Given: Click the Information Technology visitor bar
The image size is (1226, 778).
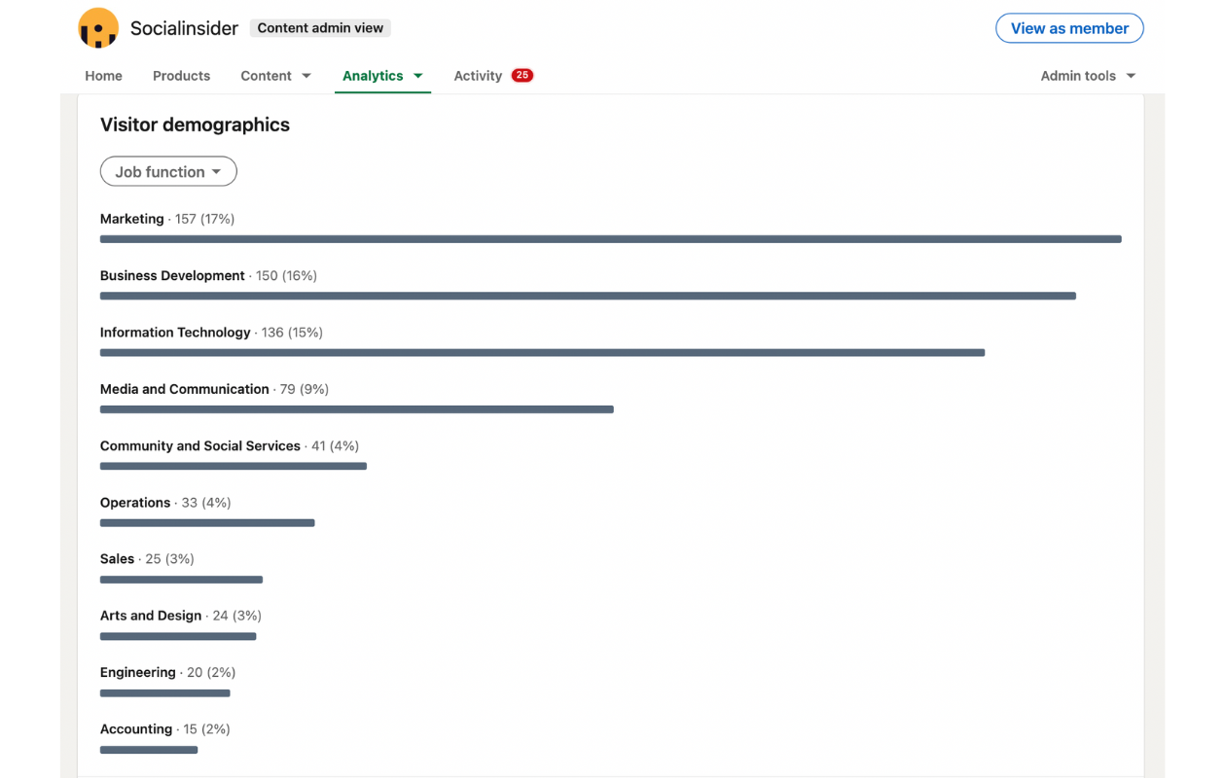Looking at the screenshot, I should pyautogui.click(x=542, y=352).
